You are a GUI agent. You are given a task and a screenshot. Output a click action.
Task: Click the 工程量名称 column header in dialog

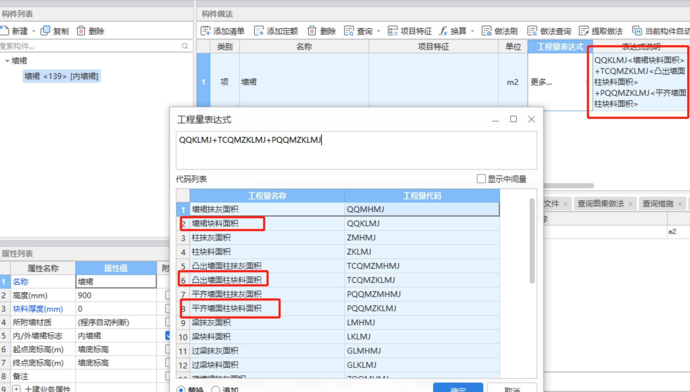[267, 196]
